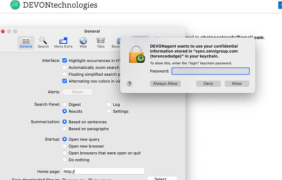The height and width of the screenshot is (180, 282).
Task: Click Allow in keychain dialog
Action: coord(237,84)
